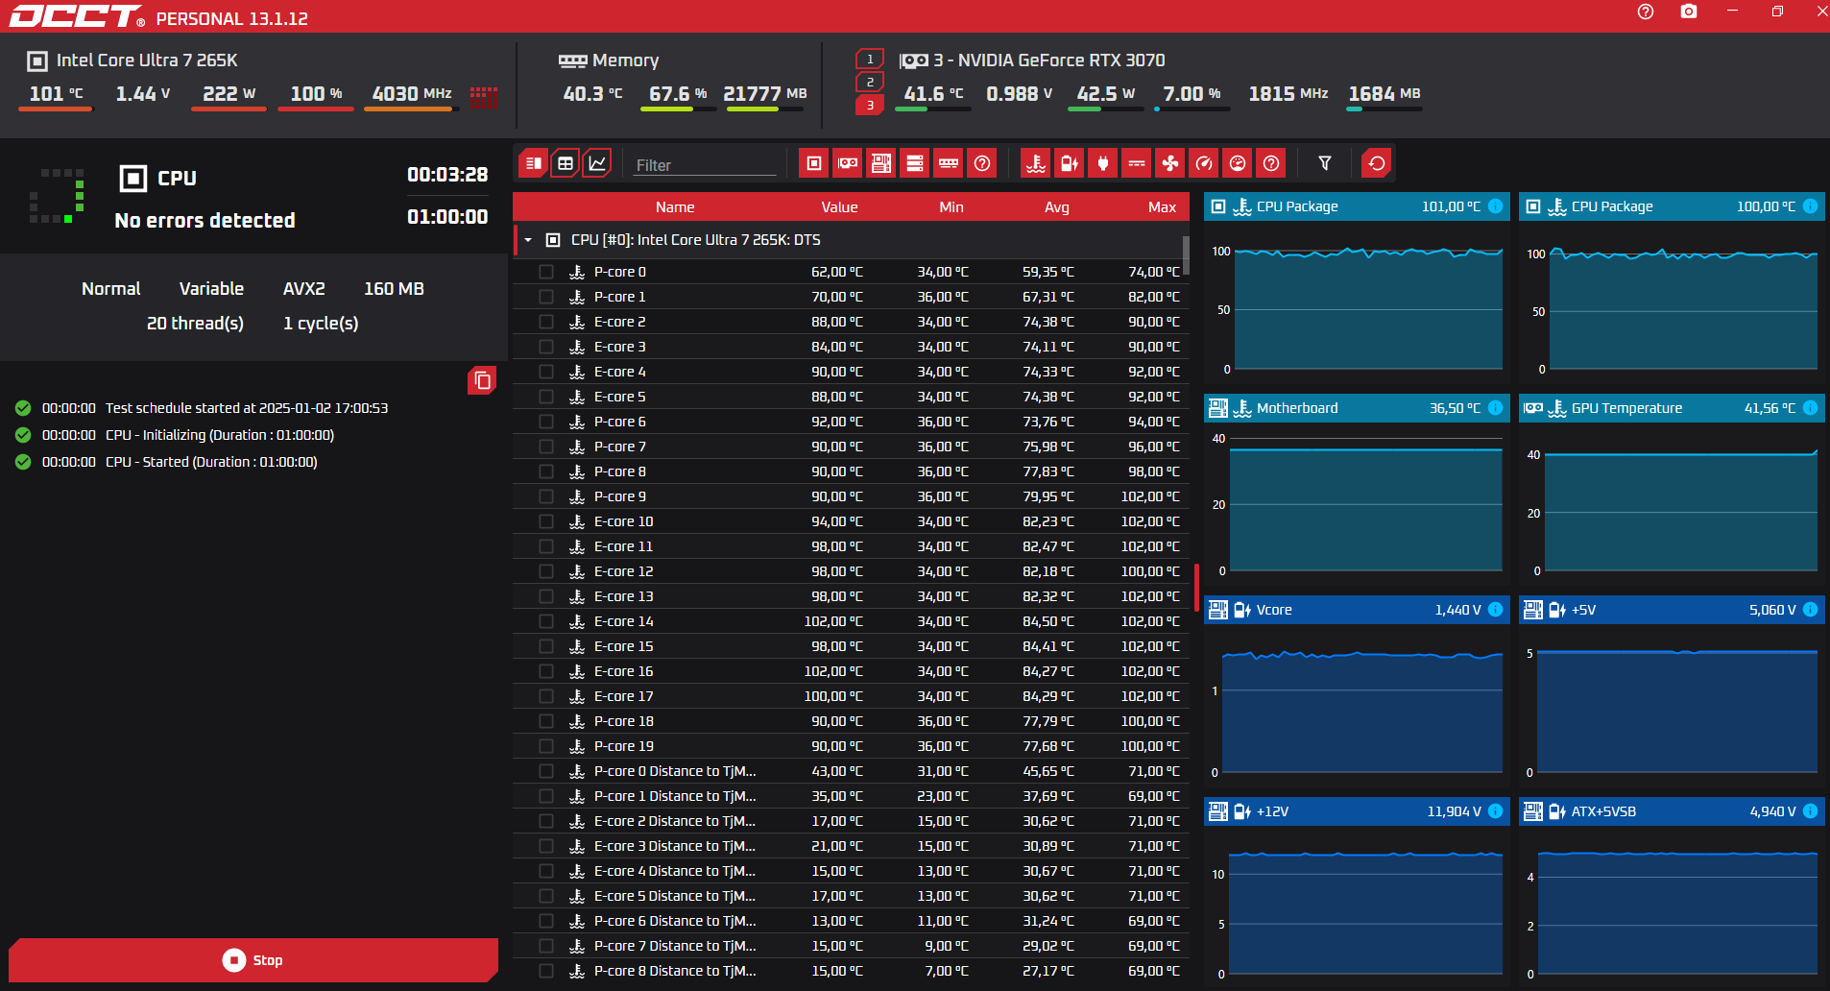Toggle the CPU sensor source filter
The image size is (1830, 991).
pyautogui.click(x=814, y=163)
